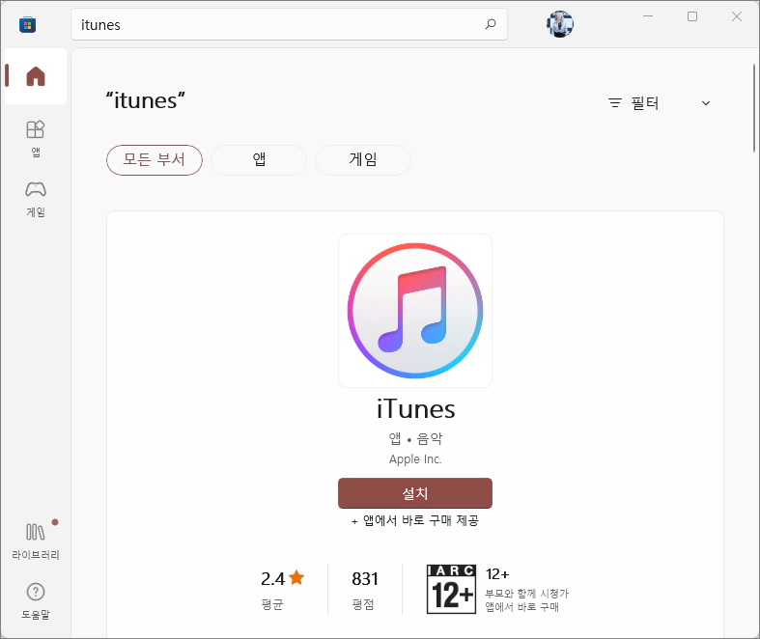Maximize the Microsoft Store window
The image size is (760, 639).
click(692, 16)
